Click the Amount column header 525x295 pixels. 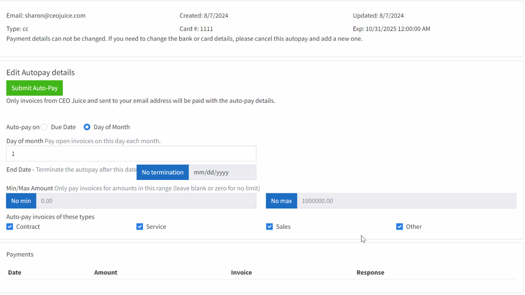click(x=106, y=272)
